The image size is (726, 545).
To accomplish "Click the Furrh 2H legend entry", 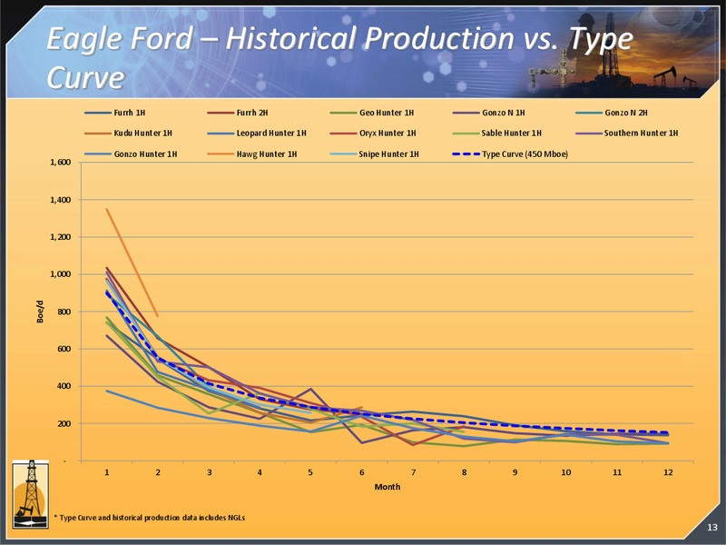I will point(238,113).
